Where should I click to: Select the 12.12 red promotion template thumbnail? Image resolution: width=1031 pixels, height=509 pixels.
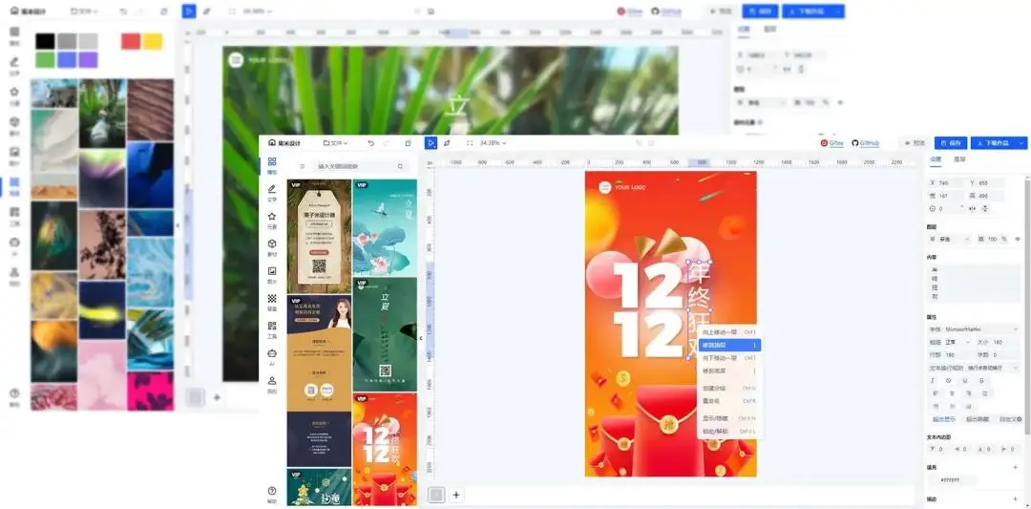pyautogui.click(x=385, y=449)
